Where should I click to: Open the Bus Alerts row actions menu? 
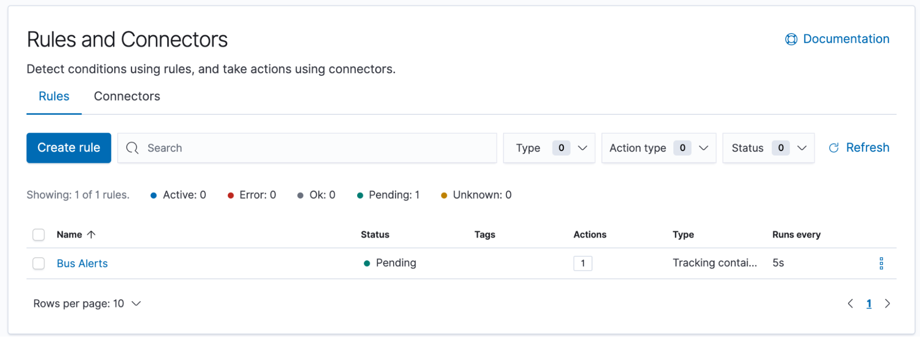(x=881, y=264)
